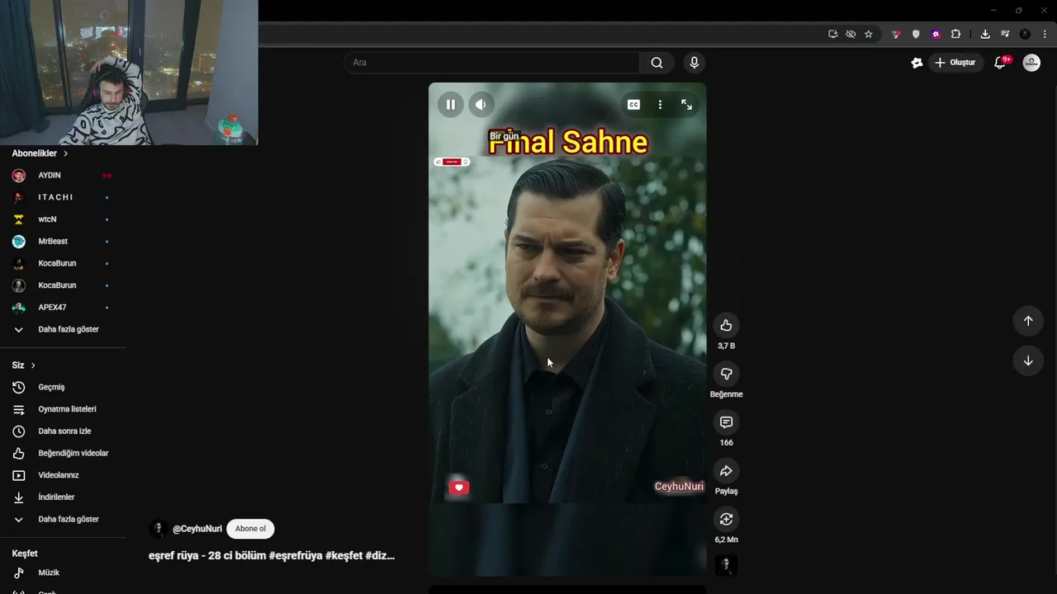Image resolution: width=1057 pixels, height=594 pixels.
Task: Open the YouTube account avatar menu
Action: point(1031,63)
